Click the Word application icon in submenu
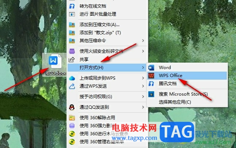 (x=151, y=68)
